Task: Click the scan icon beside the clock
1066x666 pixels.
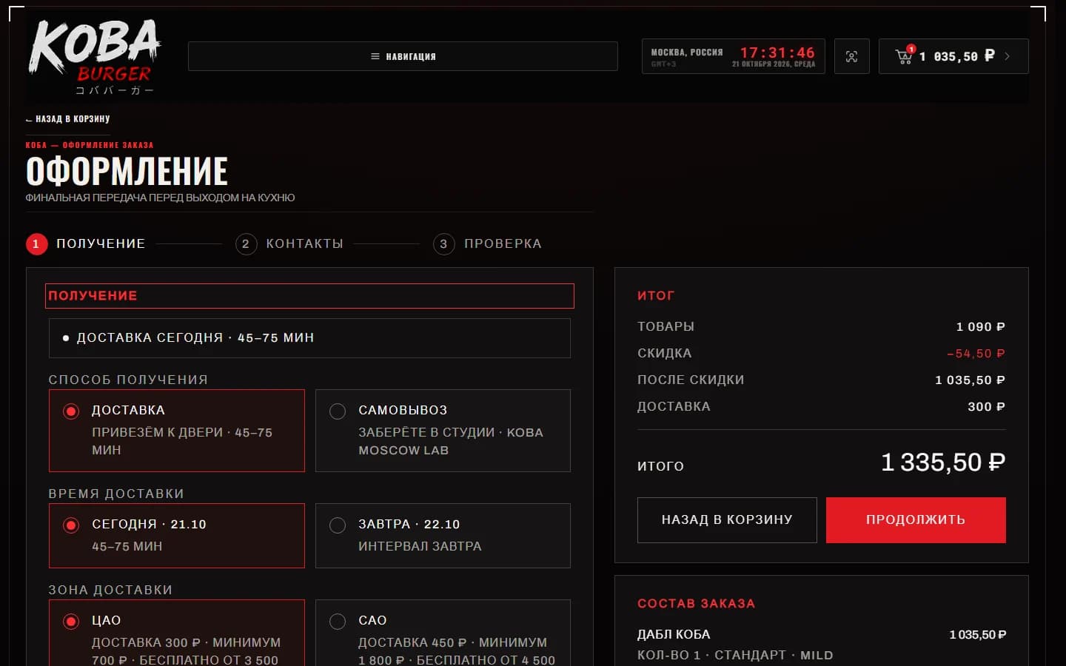Action: click(851, 56)
